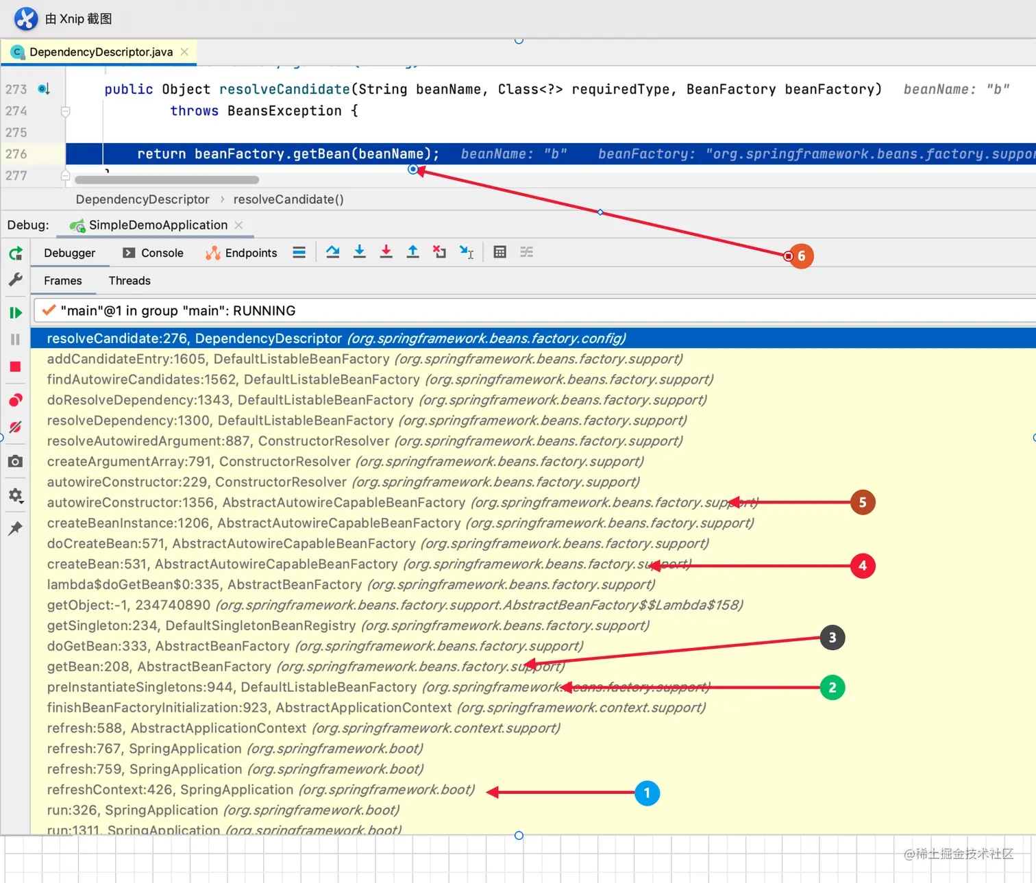Screen dimensions: 1036x883
Task: Select frame preInstantiateSingletons:944
Action: 533,688
